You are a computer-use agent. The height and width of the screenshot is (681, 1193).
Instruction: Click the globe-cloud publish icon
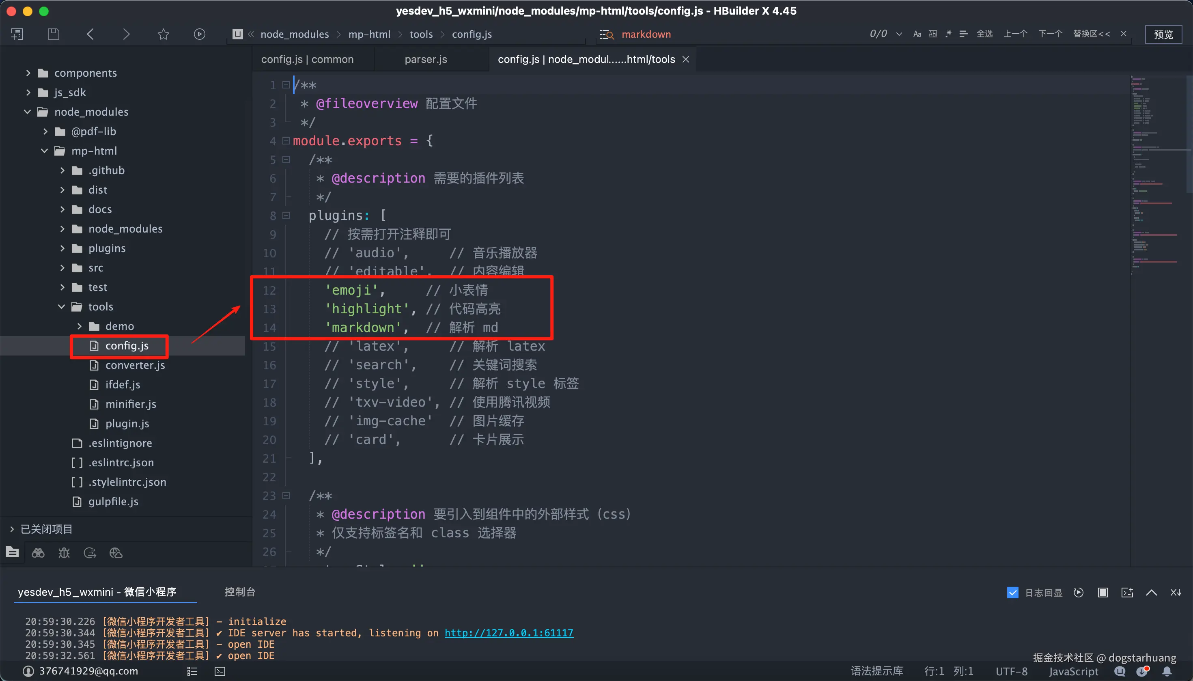tap(115, 552)
